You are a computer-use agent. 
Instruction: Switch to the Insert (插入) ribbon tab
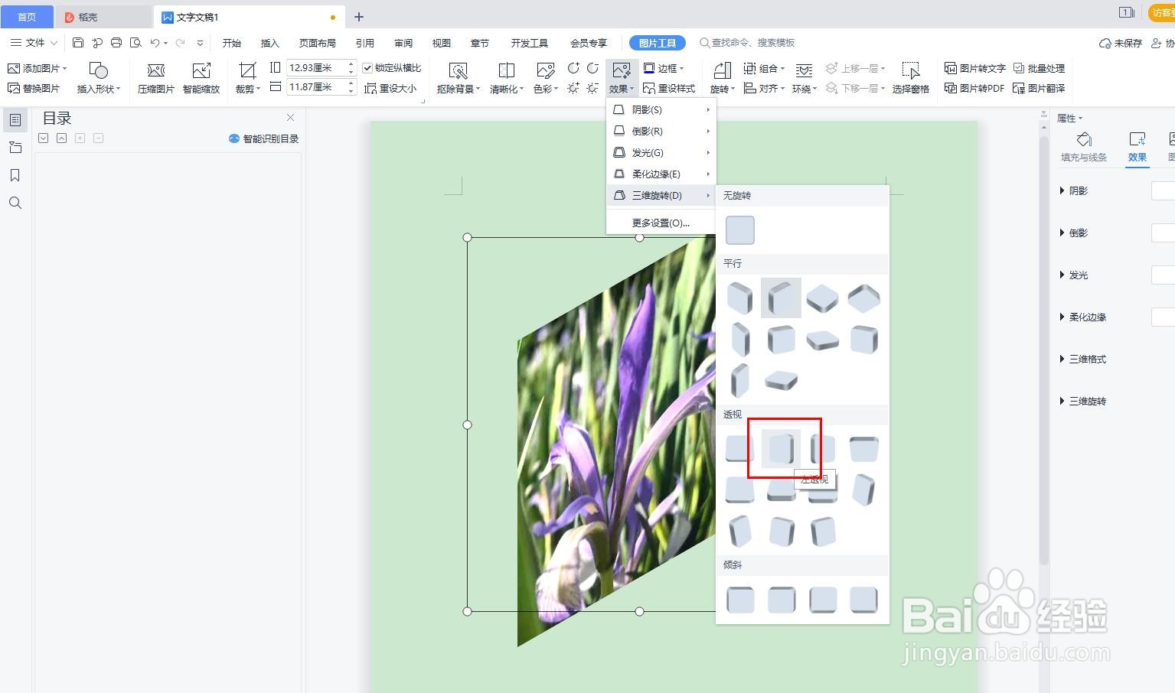pos(270,43)
